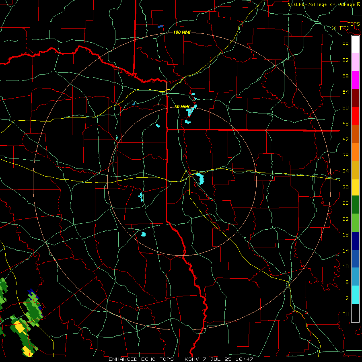Viewport: 362px width, 362px height.
Task: Click the legend value 58
Action: coord(346,76)
